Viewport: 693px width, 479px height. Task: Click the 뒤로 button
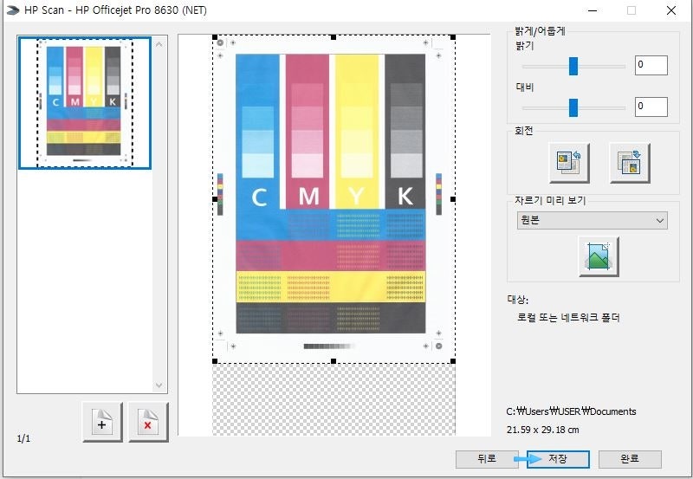pyautogui.click(x=487, y=459)
